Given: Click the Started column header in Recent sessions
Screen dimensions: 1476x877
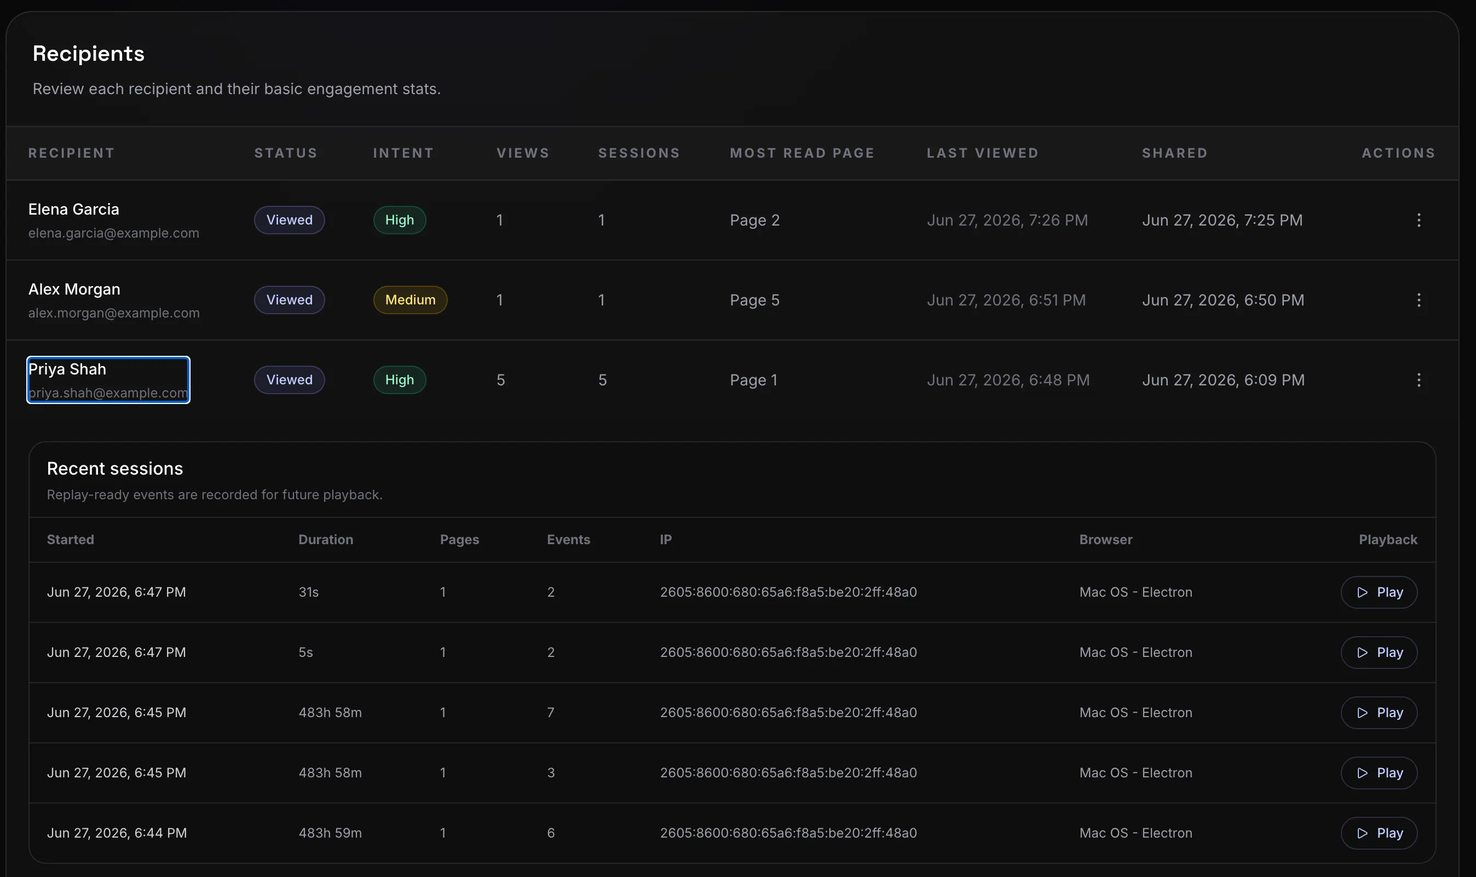Looking at the screenshot, I should click(x=70, y=540).
